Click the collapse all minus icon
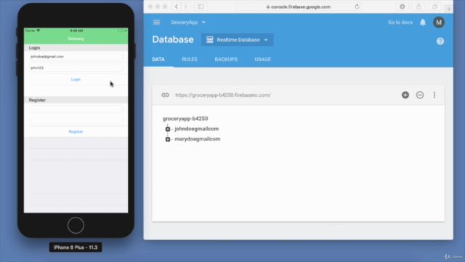Screen dimensions: 465x262 (x=420, y=95)
